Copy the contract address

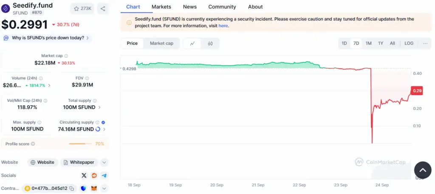pyautogui.click(x=72, y=188)
